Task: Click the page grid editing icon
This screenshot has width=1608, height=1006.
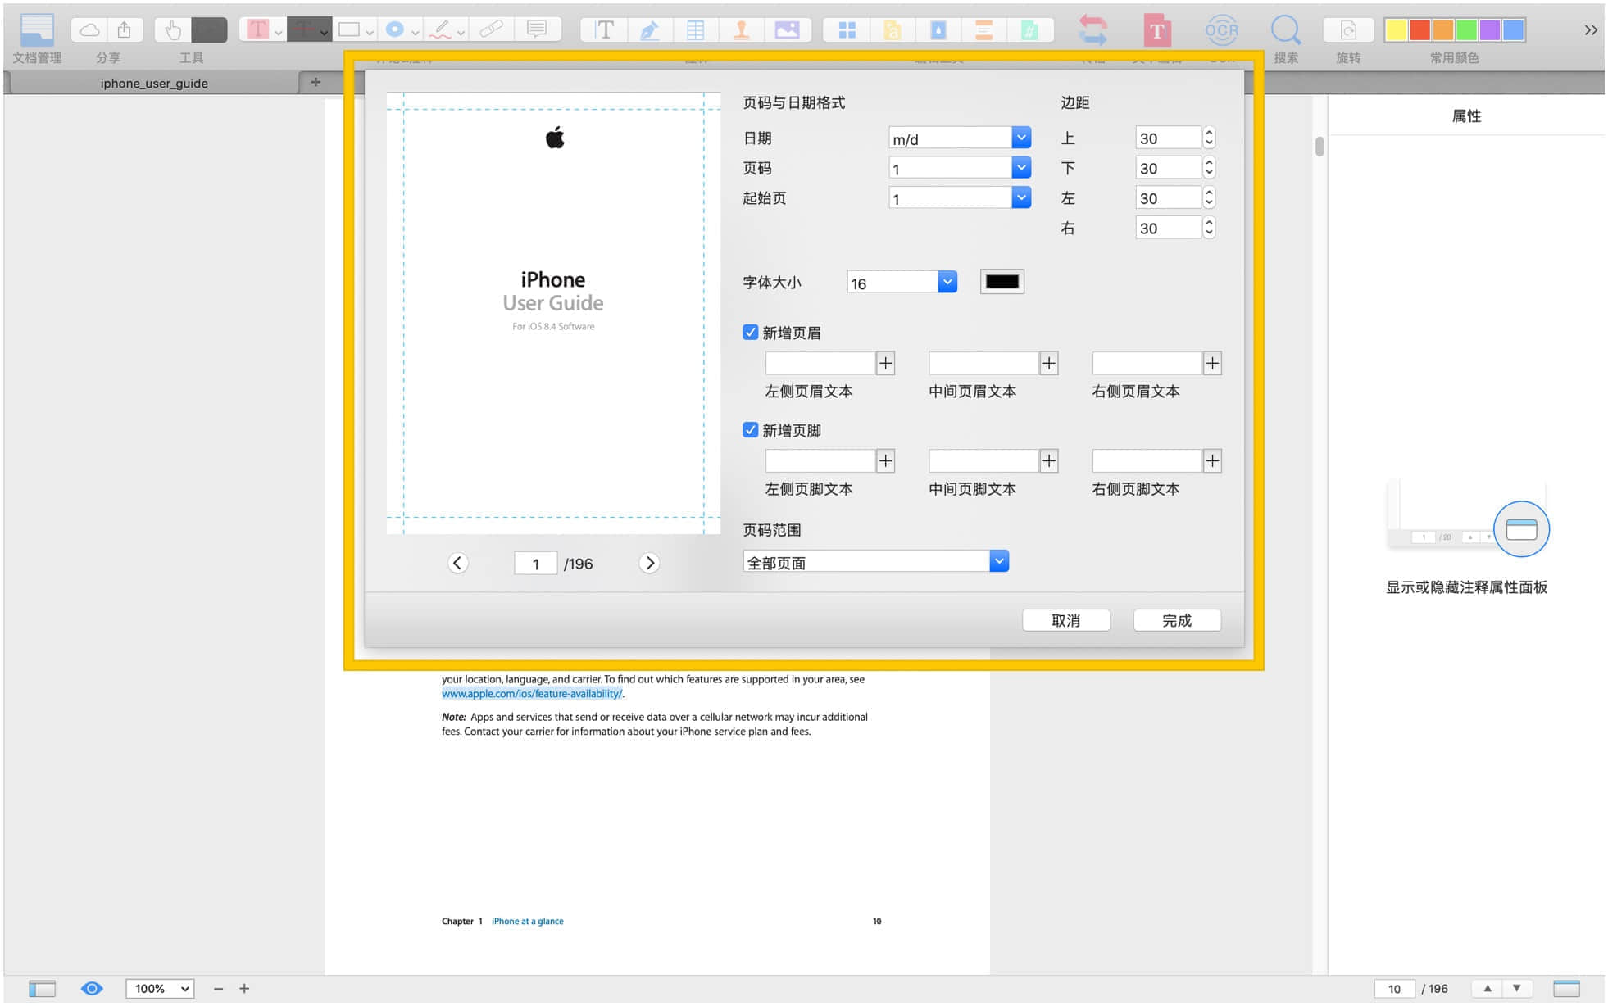Action: tap(847, 29)
